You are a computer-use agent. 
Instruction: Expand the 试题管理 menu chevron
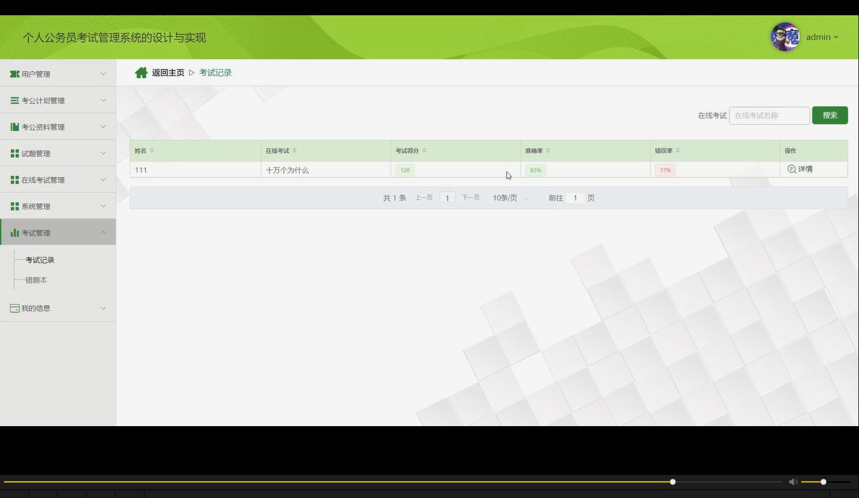(103, 153)
